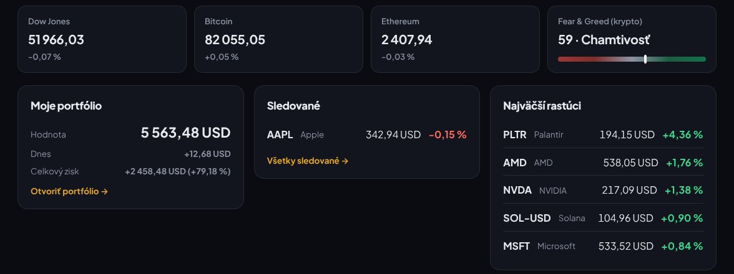Image resolution: width=734 pixels, height=274 pixels.
Task: Click the AAPL -0,15 % change badge
Action: tap(448, 135)
